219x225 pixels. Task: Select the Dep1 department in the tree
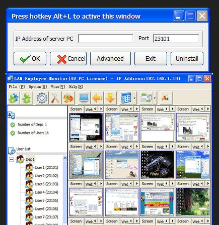coord(30,159)
